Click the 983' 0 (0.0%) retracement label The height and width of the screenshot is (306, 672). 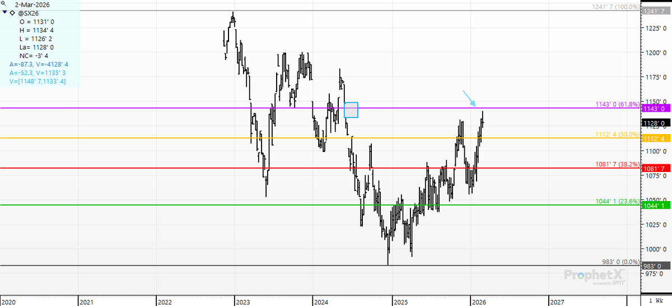point(620,261)
